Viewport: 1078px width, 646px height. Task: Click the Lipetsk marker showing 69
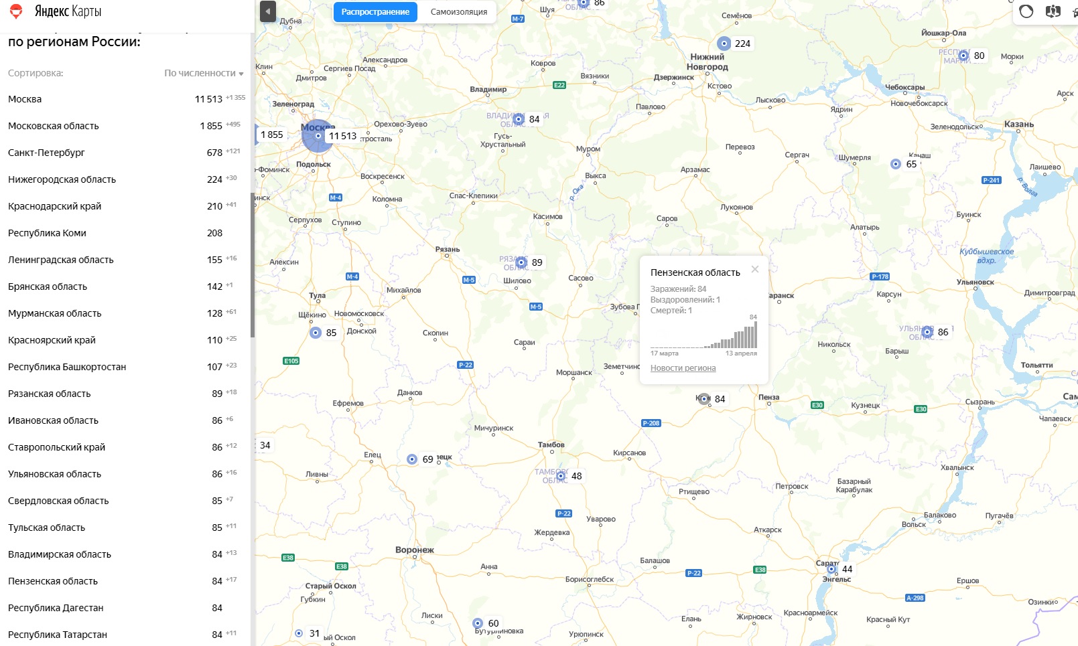(412, 459)
